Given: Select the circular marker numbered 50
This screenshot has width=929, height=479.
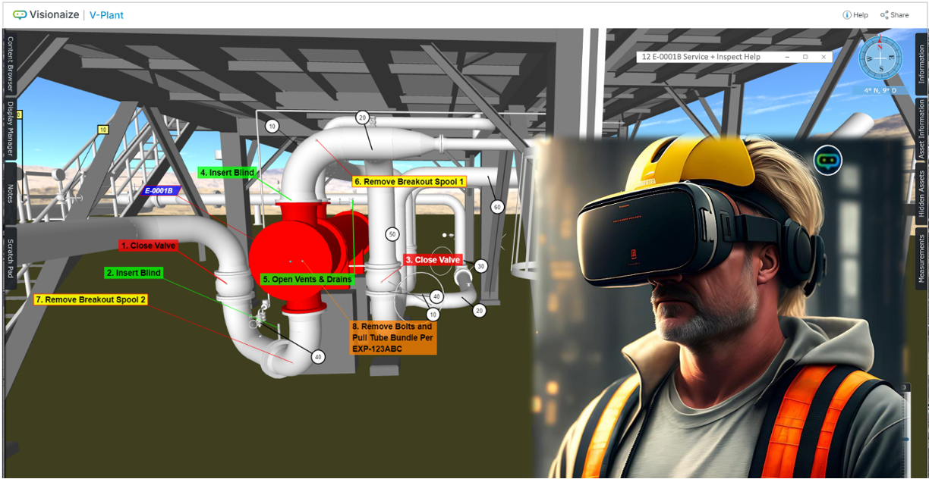Looking at the screenshot, I should pyautogui.click(x=392, y=235).
